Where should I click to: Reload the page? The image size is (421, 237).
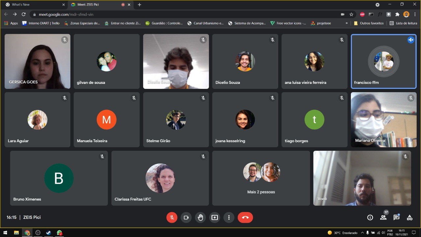(24, 14)
